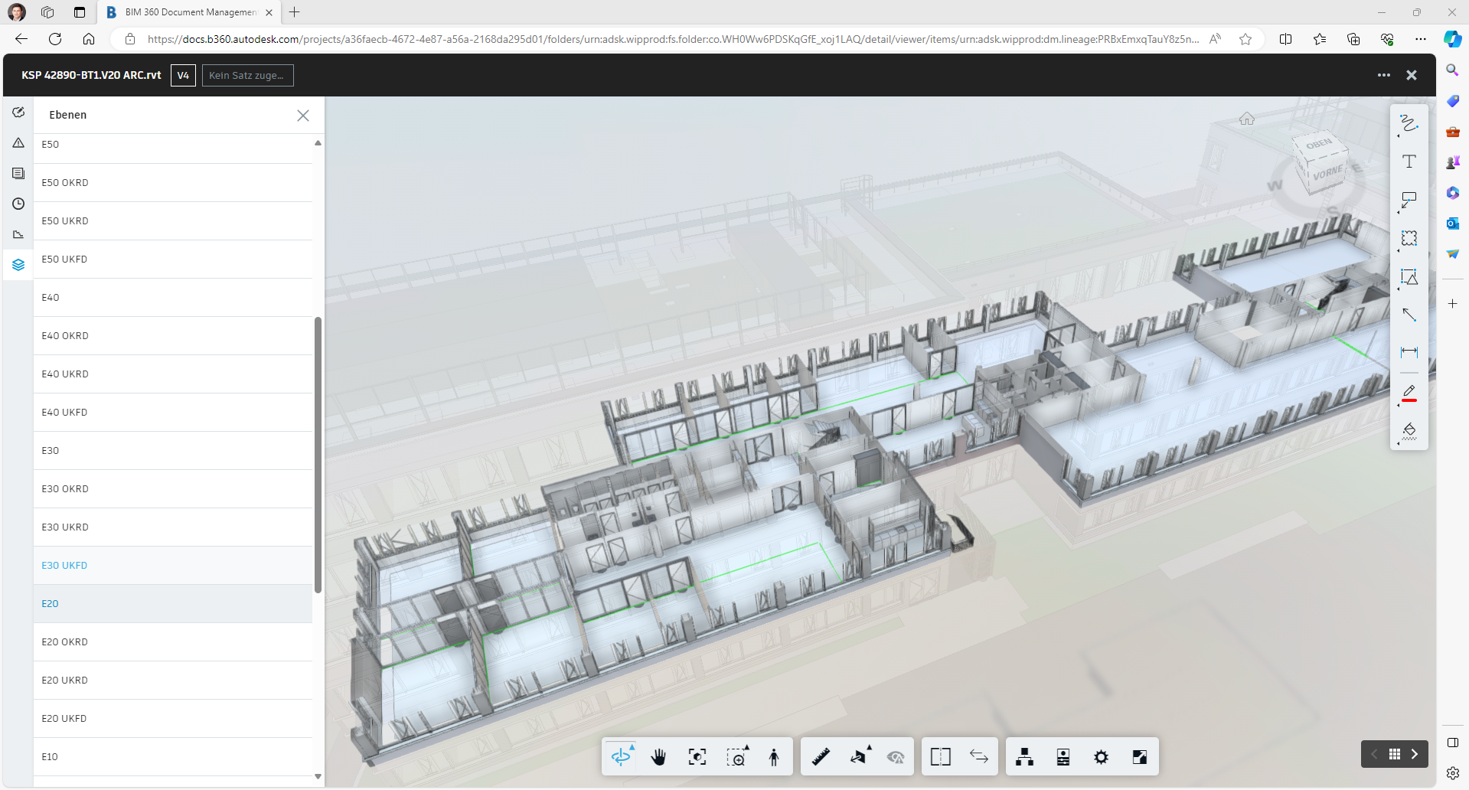Activate the Measure ruler tool
The image size is (1469, 790).
tap(821, 757)
